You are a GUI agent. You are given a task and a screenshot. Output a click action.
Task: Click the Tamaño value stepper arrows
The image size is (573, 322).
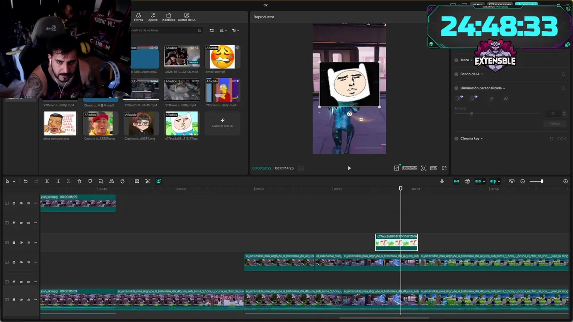tap(564, 114)
